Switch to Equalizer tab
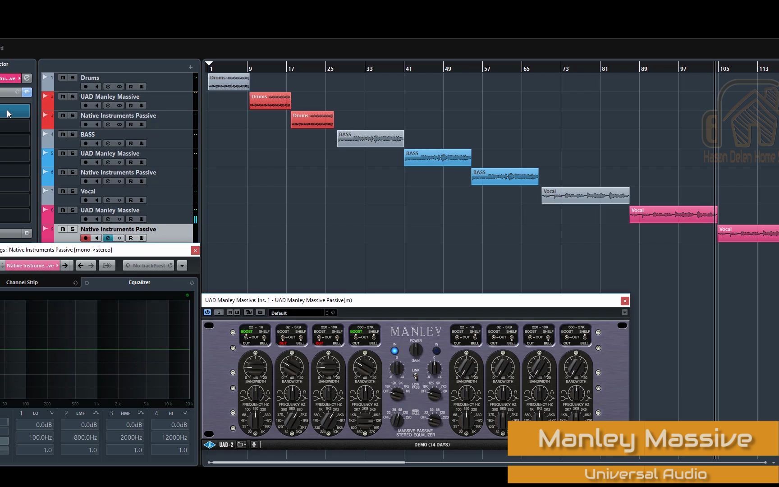 139,282
